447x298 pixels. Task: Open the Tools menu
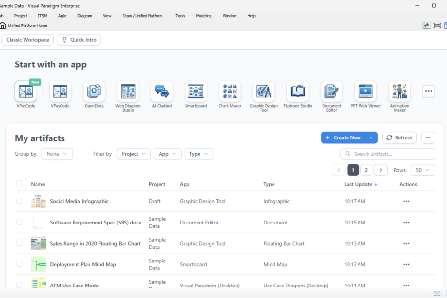coord(180,16)
